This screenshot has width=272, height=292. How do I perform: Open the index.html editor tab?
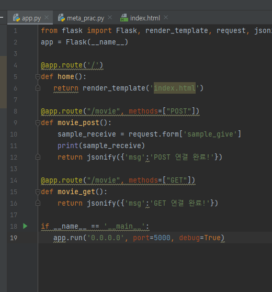[145, 18]
